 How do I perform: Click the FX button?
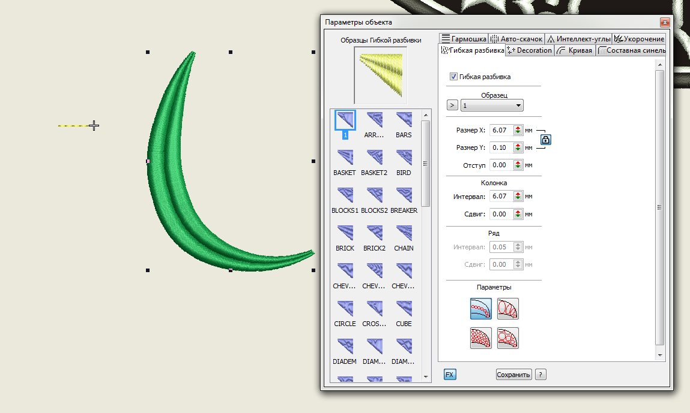(450, 375)
